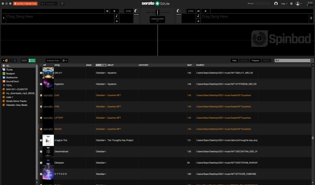Select Beatport in sidebar

(x=19, y=74)
